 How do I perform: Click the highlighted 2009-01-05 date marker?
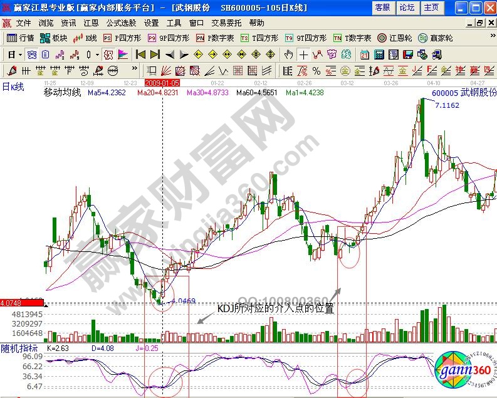click(162, 82)
